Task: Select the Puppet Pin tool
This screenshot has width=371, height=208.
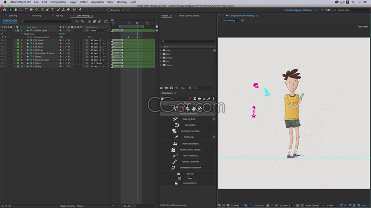Action: [x=80, y=10]
